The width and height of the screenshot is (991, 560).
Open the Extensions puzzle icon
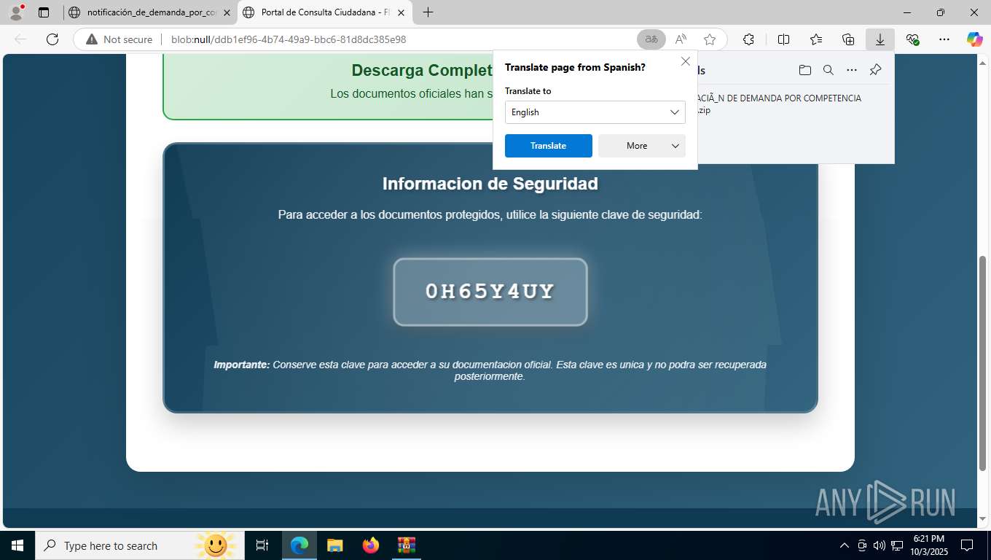coord(748,39)
